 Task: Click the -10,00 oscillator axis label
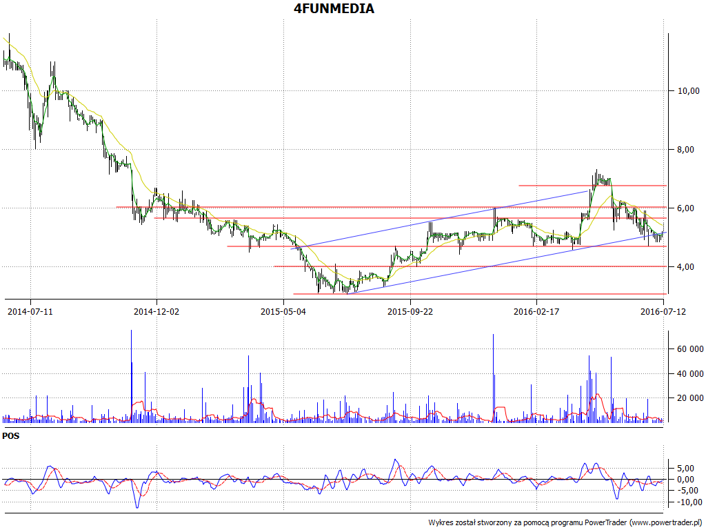pos(688,502)
